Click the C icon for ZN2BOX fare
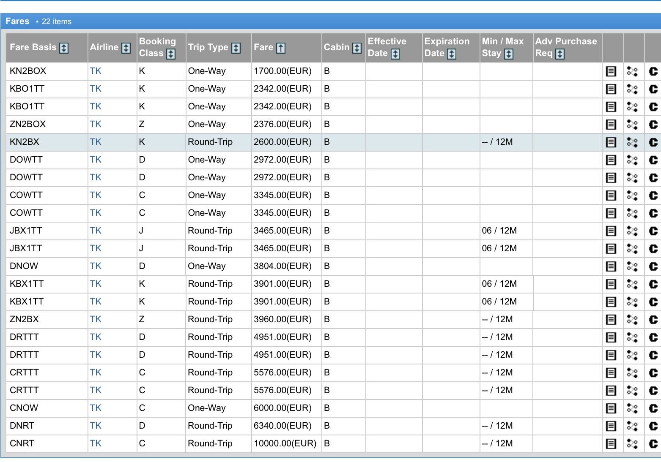This screenshot has width=661, height=462. pos(653,125)
